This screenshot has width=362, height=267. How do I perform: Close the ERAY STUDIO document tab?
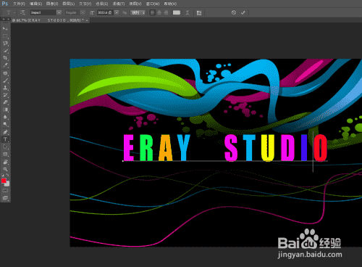pos(87,20)
